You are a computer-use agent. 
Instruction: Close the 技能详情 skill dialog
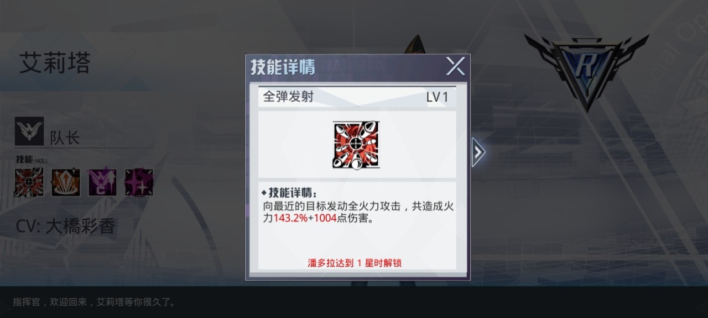point(455,67)
